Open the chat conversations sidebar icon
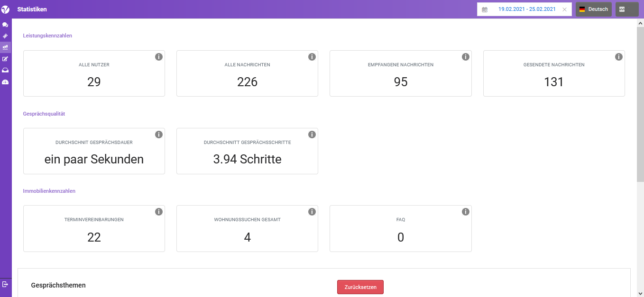Viewport: 644px width, 297px height. coord(5,25)
